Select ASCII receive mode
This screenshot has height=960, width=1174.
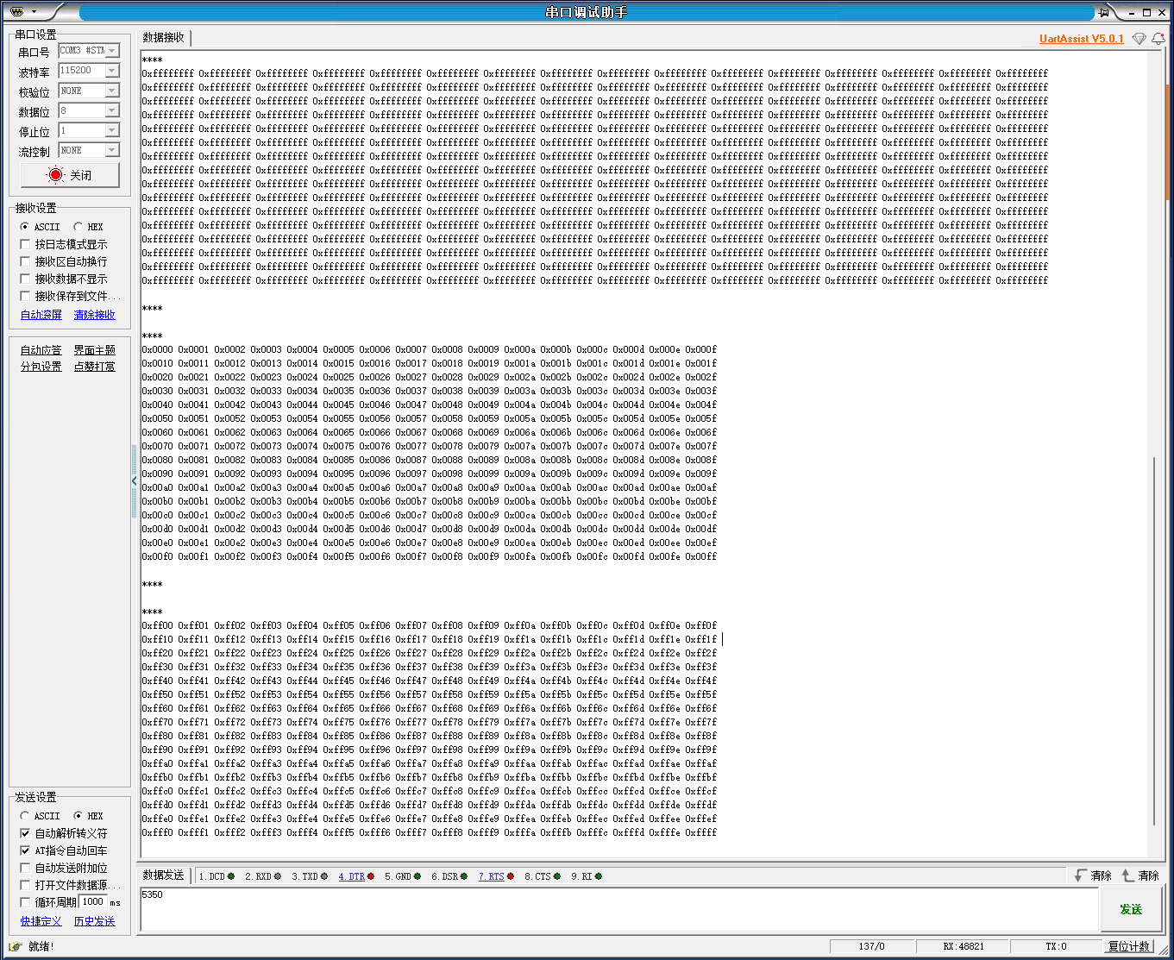pyautogui.click(x=25, y=227)
